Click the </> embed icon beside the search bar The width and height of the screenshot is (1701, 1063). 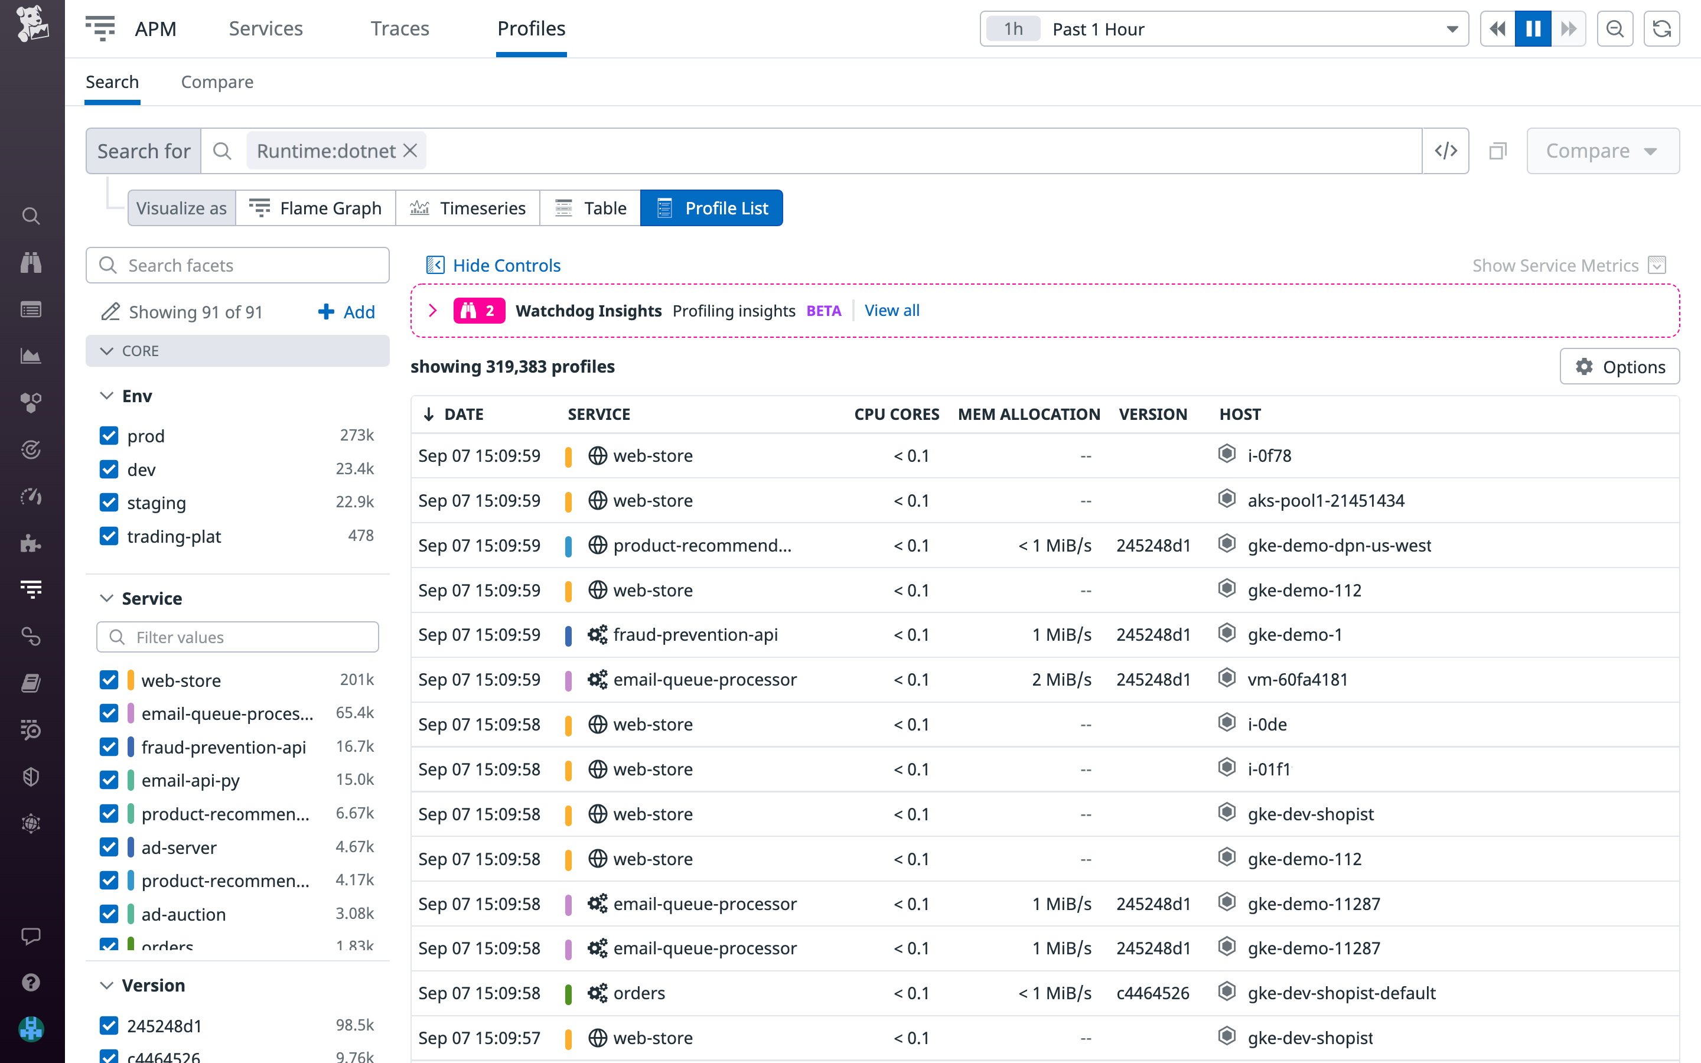click(1446, 151)
